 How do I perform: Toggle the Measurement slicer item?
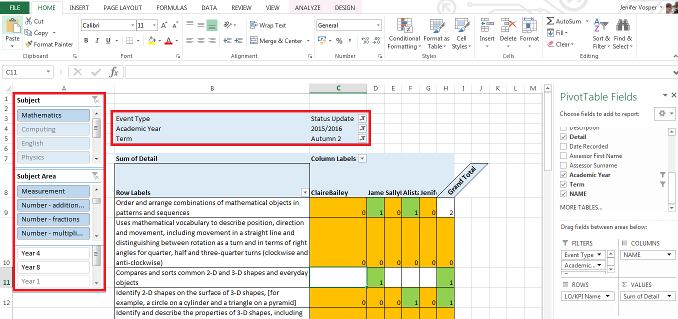(x=53, y=191)
